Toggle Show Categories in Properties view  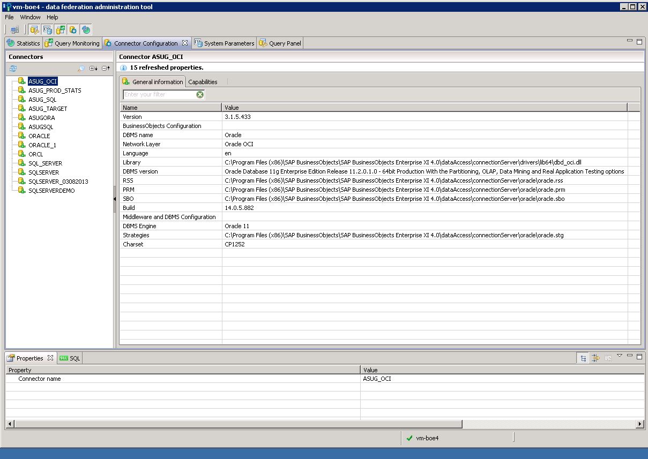(583, 358)
